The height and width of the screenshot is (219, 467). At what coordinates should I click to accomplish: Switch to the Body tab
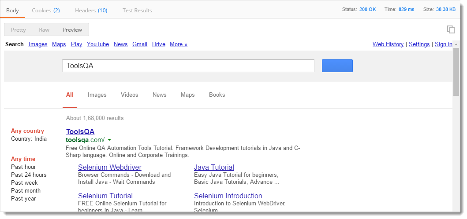[x=12, y=11]
